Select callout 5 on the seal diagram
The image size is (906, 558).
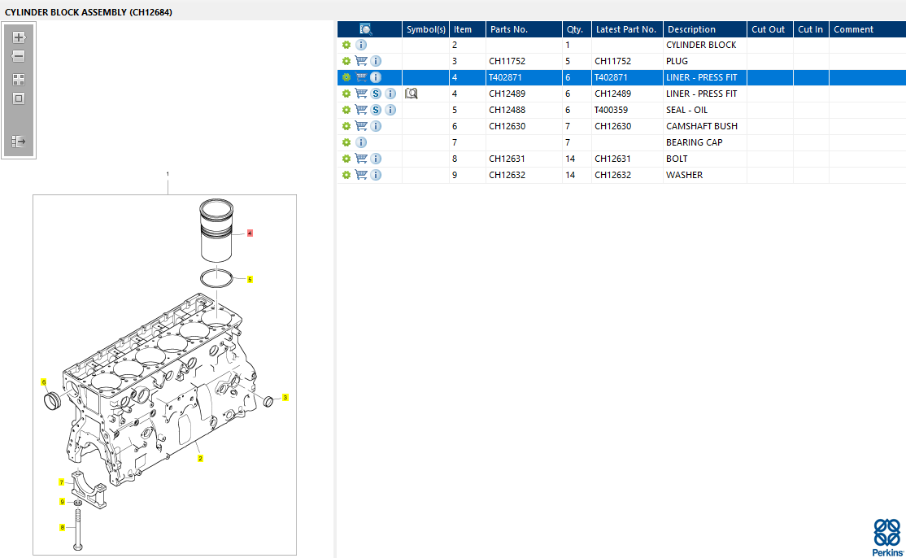250,280
